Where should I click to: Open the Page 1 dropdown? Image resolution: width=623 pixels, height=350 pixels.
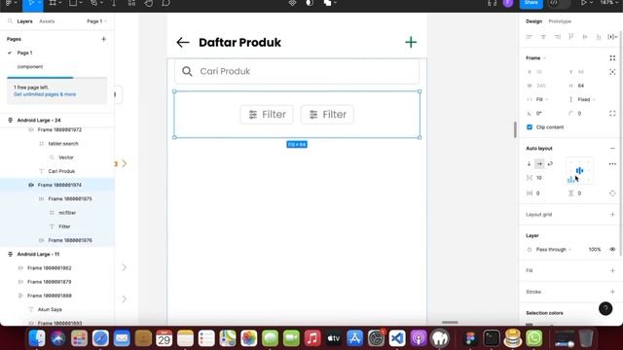point(96,21)
